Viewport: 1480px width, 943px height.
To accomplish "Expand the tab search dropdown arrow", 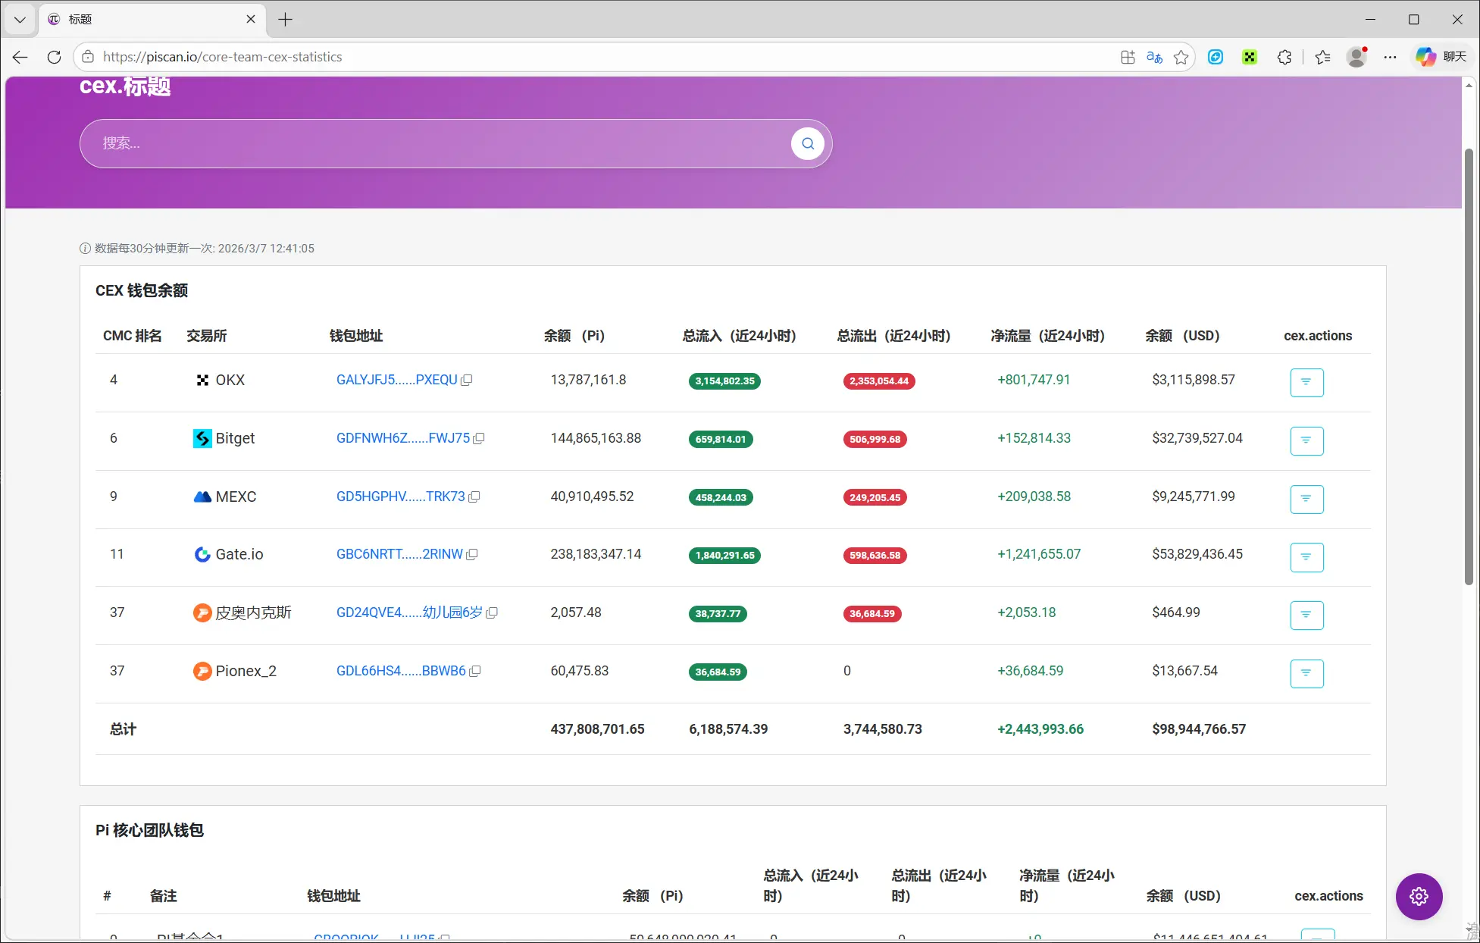I will pos(20,20).
